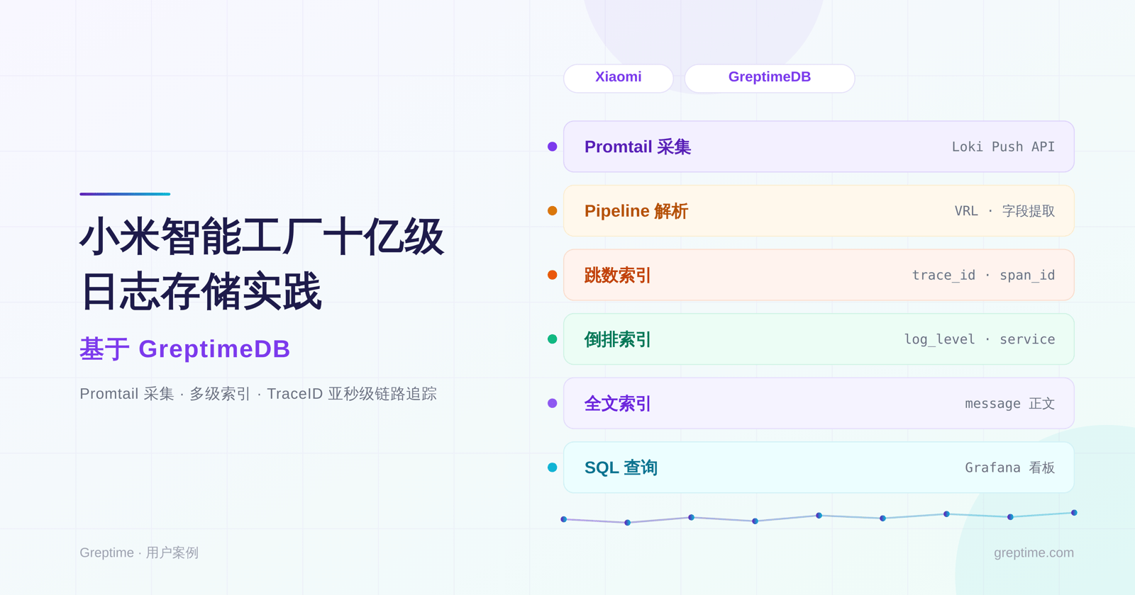Select the SQL 查询 card
Image resolution: width=1135 pixels, height=595 pixels.
[x=819, y=467]
